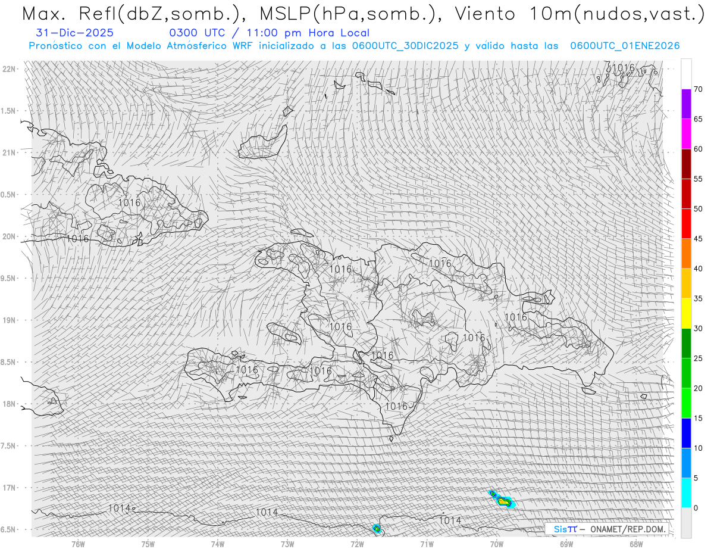This screenshot has width=714, height=552.
Task: Click the '74W' longitude label
Action: coord(218,544)
